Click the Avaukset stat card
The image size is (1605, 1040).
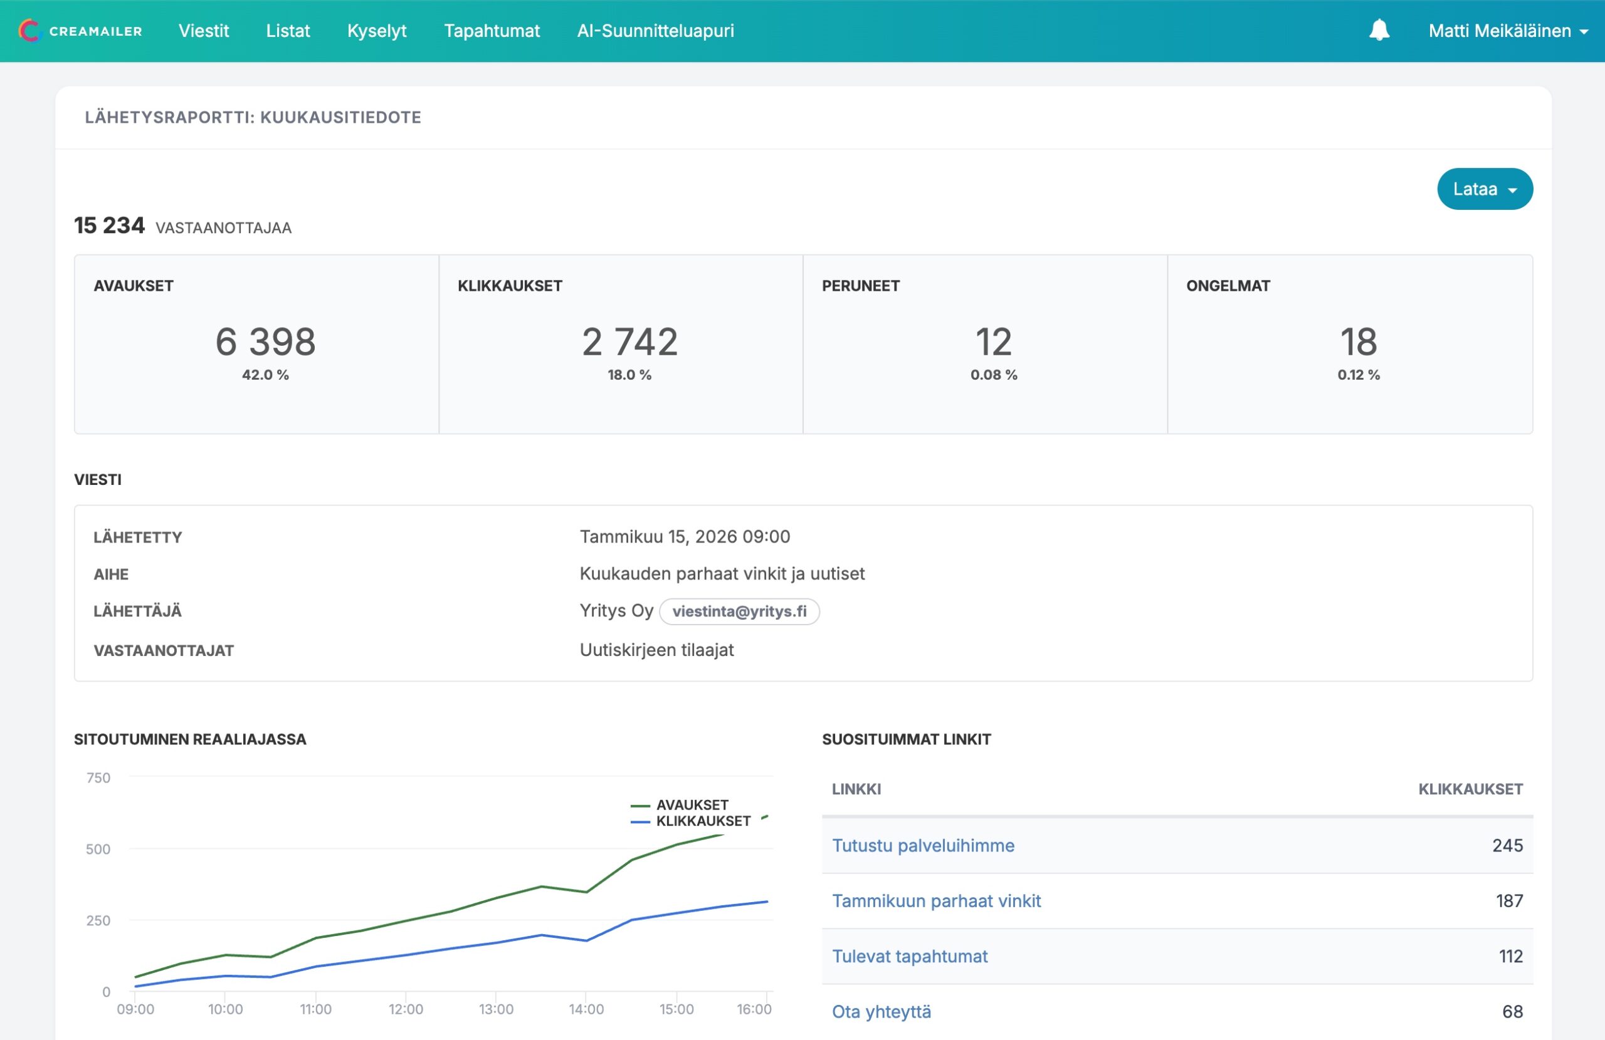tap(256, 345)
